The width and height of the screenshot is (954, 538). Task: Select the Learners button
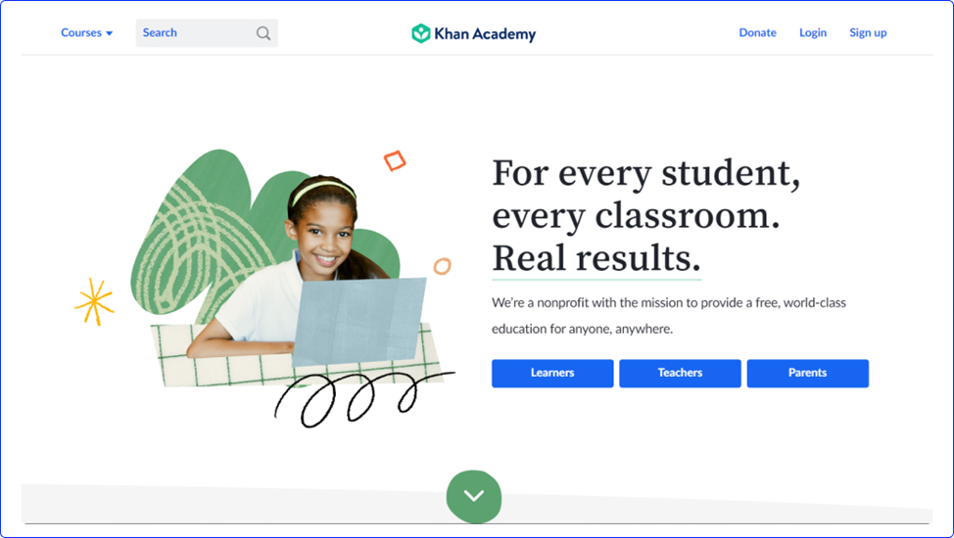tap(552, 374)
